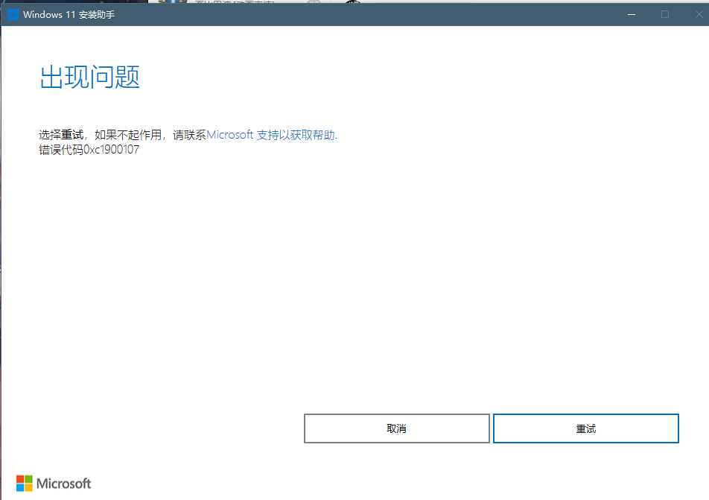Screen dimensions: 709x500
Task: Open the Microsoft 支持以获取帮助 link
Action: pyautogui.click(x=271, y=135)
